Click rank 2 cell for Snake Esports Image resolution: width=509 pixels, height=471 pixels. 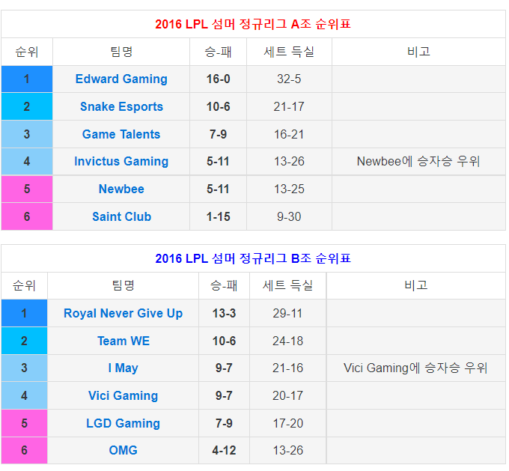tap(27, 106)
